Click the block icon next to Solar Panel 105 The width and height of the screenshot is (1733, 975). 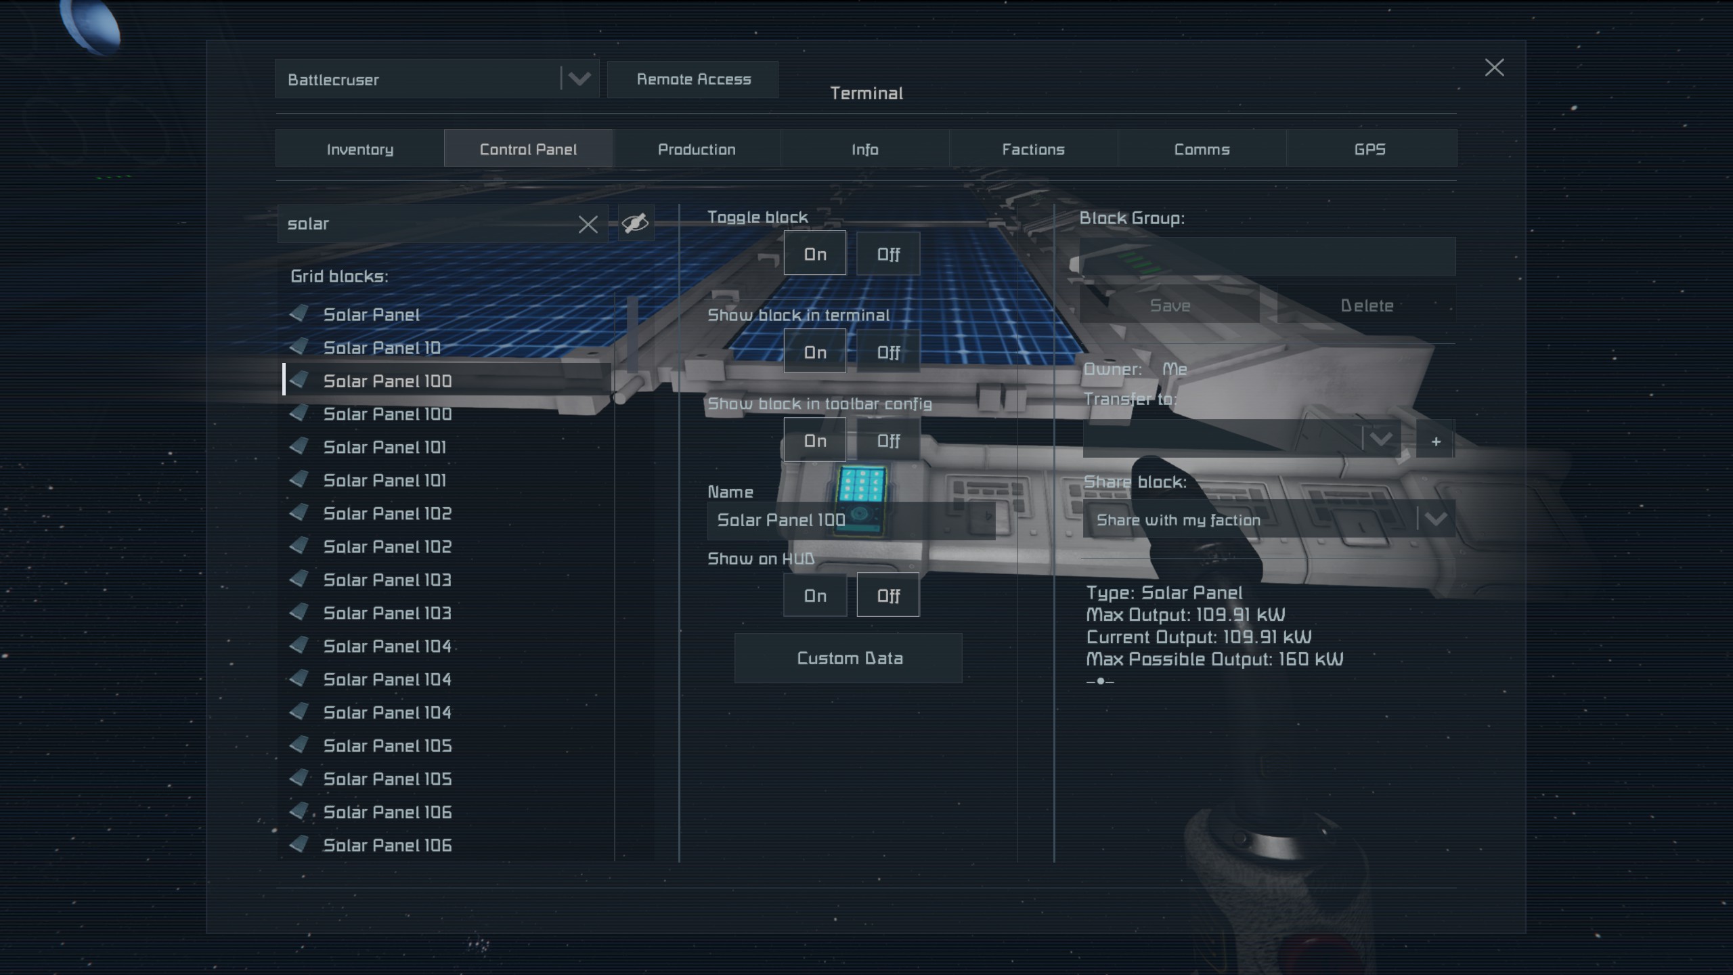pyautogui.click(x=299, y=745)
